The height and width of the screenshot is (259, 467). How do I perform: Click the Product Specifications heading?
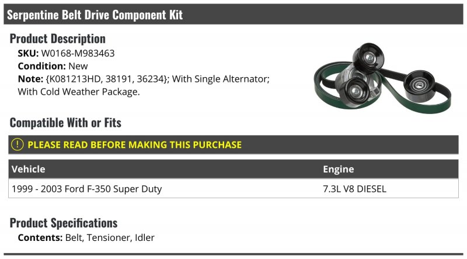[64, 223]
